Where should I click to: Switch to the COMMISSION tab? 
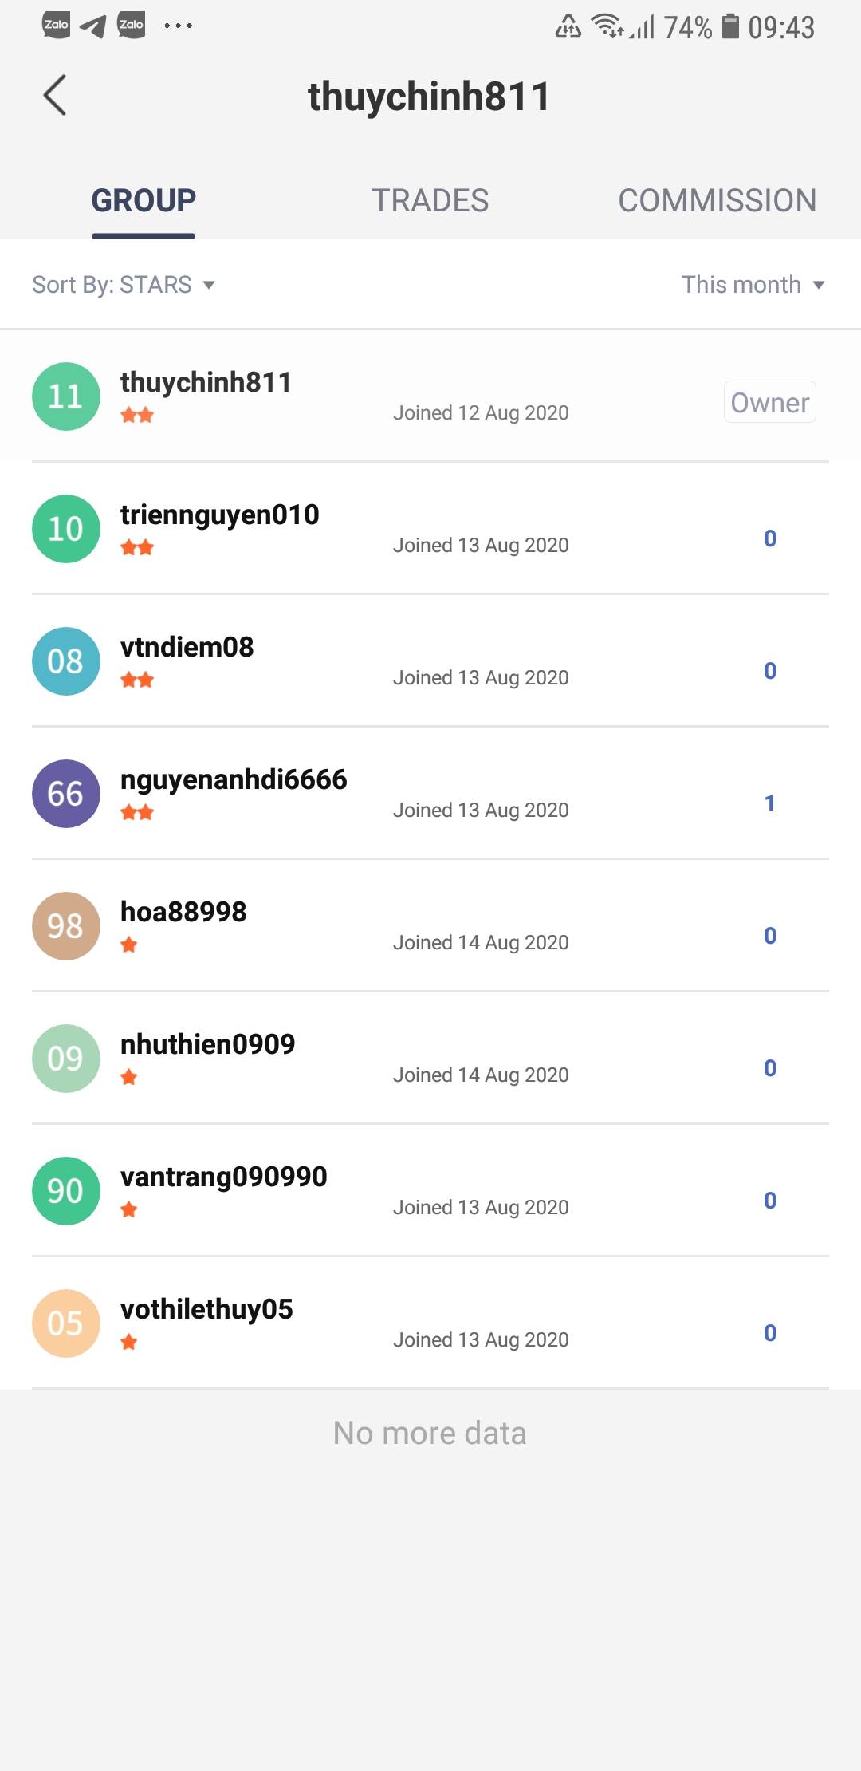coord(717,200)
